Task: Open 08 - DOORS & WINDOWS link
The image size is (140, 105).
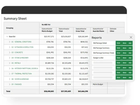Action: click(x=20, y=79)
